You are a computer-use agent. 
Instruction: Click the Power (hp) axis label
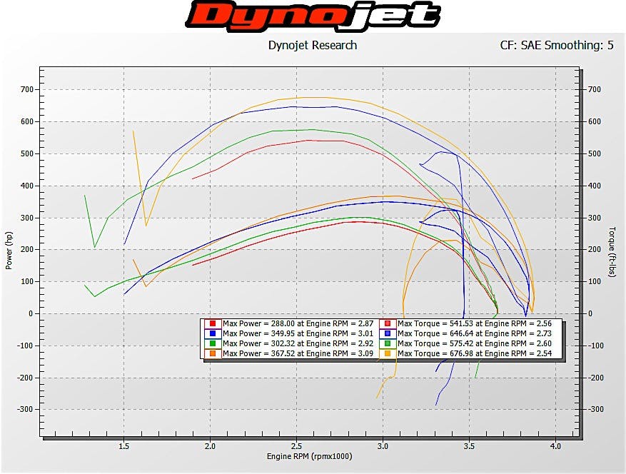click(9, 251)
